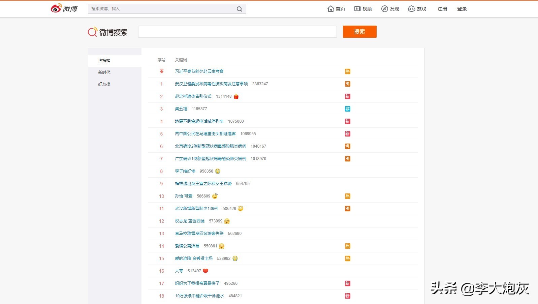This screenshot has height=304, width=538.
Task: Click the 新 badge on the 地震不跑 row
Action: (x=348, y=121)
